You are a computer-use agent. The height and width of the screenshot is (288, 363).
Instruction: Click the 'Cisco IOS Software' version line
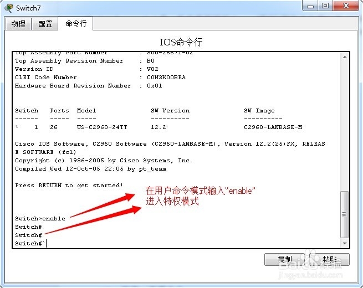coord(170,148)
